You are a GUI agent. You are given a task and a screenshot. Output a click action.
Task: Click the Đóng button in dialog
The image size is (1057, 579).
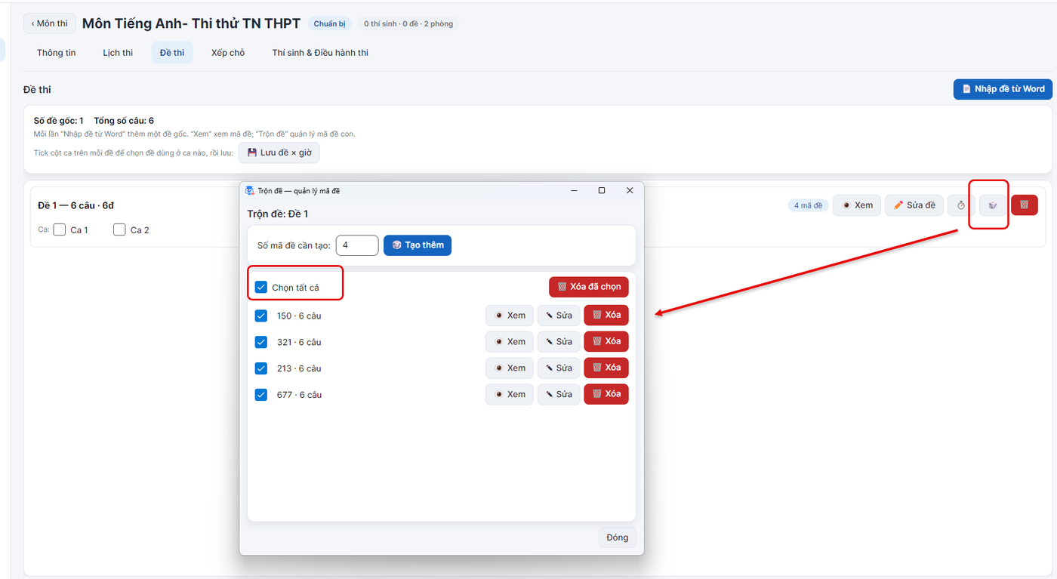[x=618, y=537]
